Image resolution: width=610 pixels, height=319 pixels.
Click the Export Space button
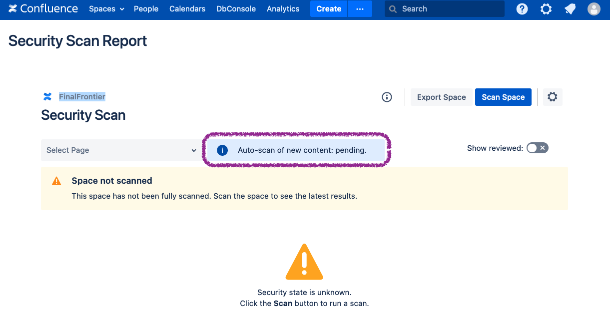[x=441, y=97]
